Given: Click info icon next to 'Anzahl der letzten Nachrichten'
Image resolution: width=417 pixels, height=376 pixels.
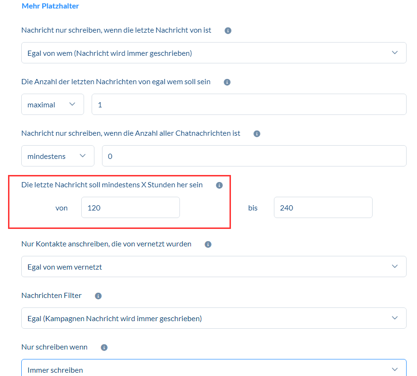Looking at the screenshot, I should [x=227, y=82].
